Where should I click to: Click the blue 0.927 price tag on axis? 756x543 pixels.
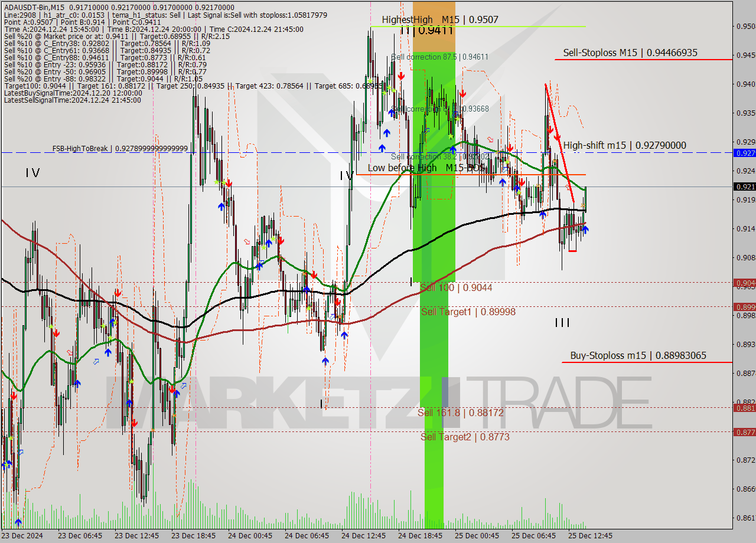(x=744, y=153)
